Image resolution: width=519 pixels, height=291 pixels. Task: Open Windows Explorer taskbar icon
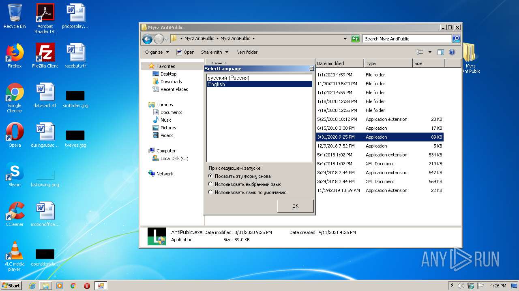coord(46,286)
